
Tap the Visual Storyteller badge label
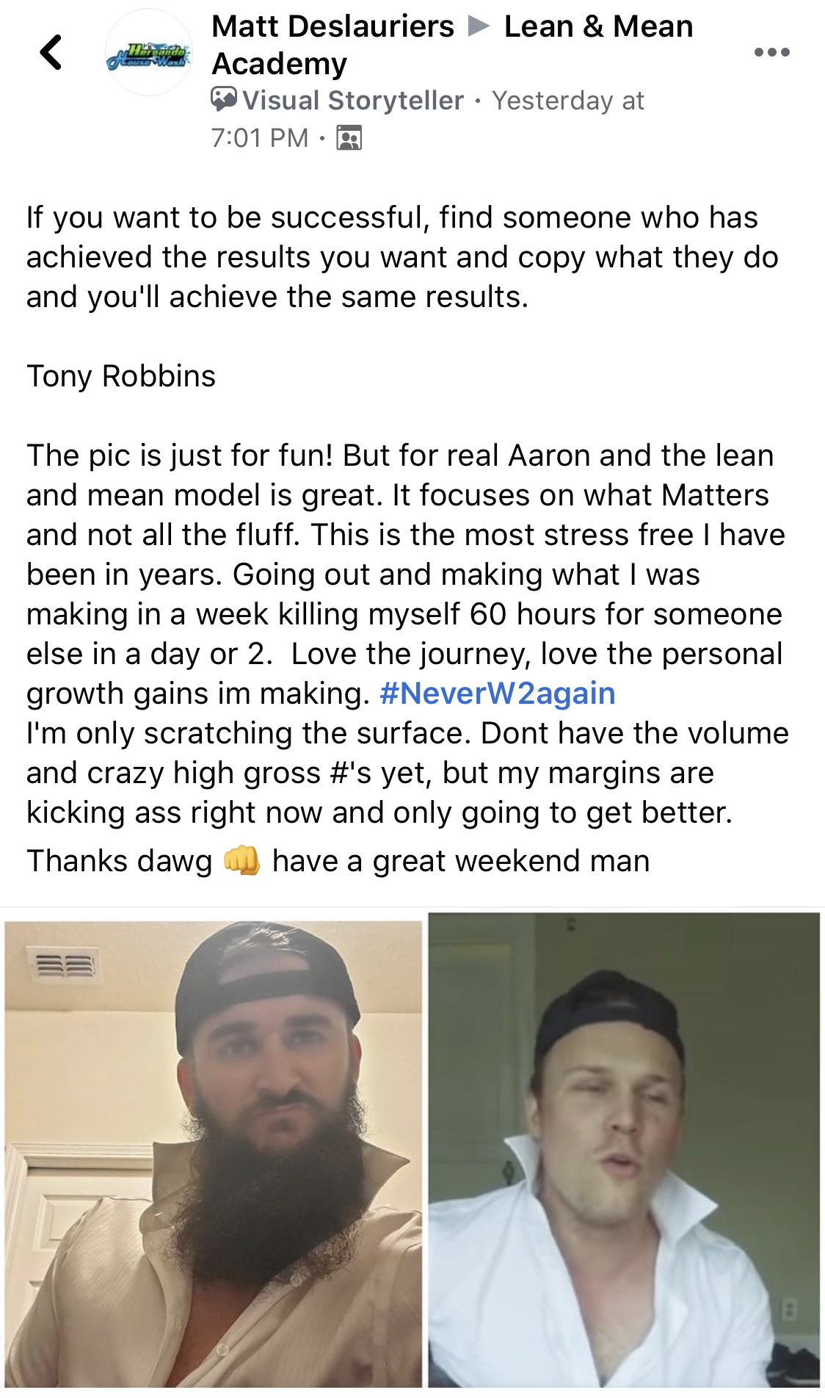click(353, 101)
